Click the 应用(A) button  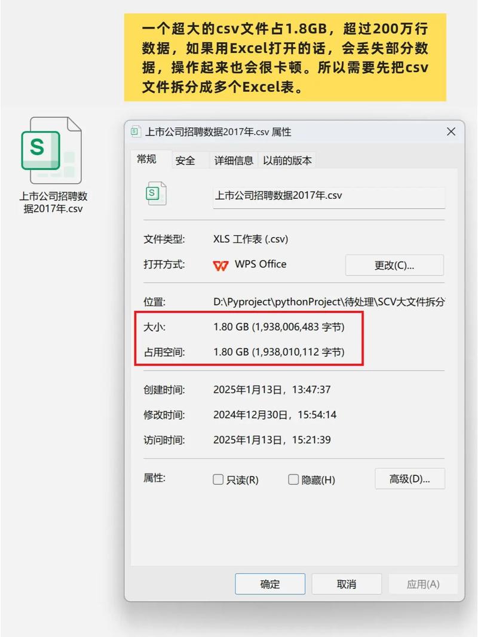tap(424, 584)
